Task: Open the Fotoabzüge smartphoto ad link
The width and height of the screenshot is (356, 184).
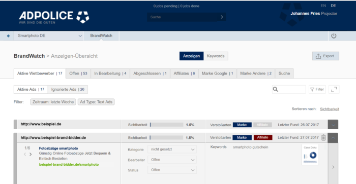Action: [x=58, y=148]
